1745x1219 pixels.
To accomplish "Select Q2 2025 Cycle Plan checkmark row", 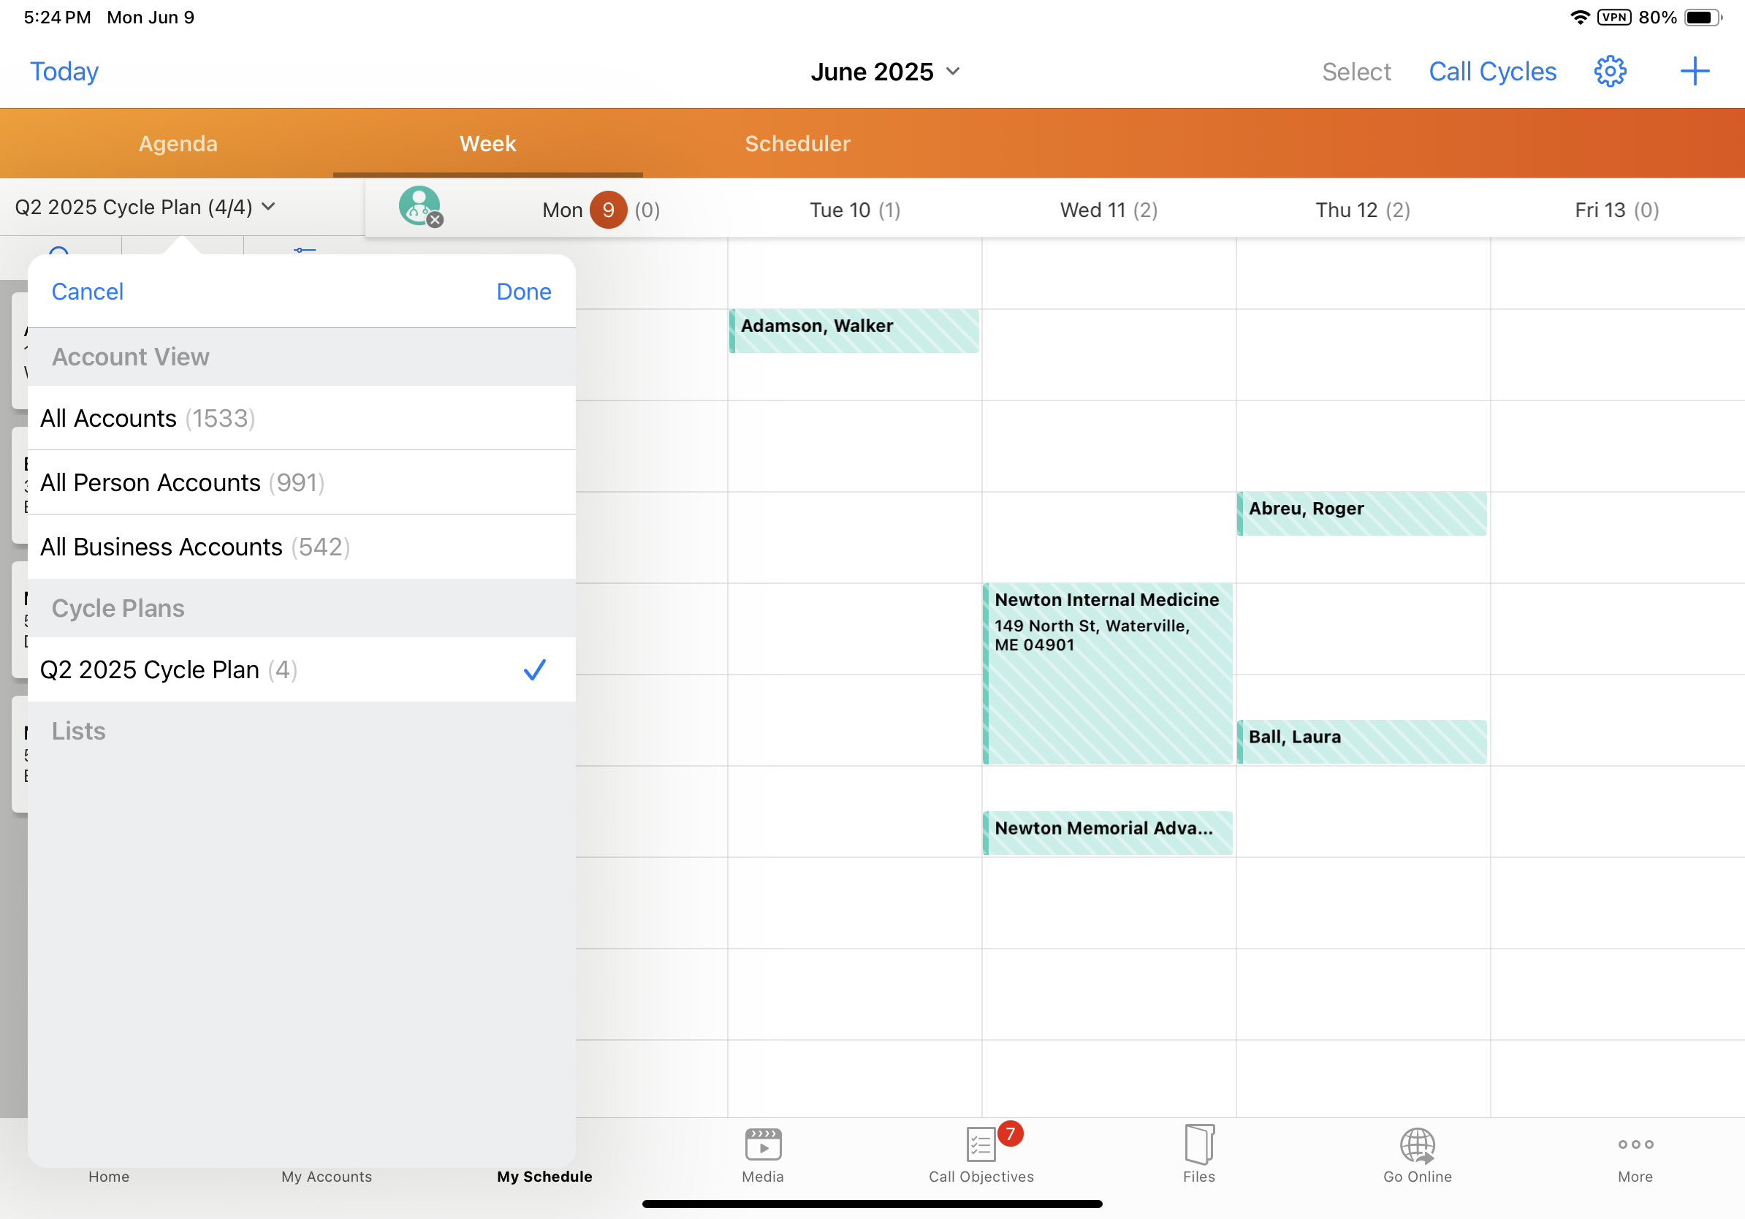I will coord(301,669).
